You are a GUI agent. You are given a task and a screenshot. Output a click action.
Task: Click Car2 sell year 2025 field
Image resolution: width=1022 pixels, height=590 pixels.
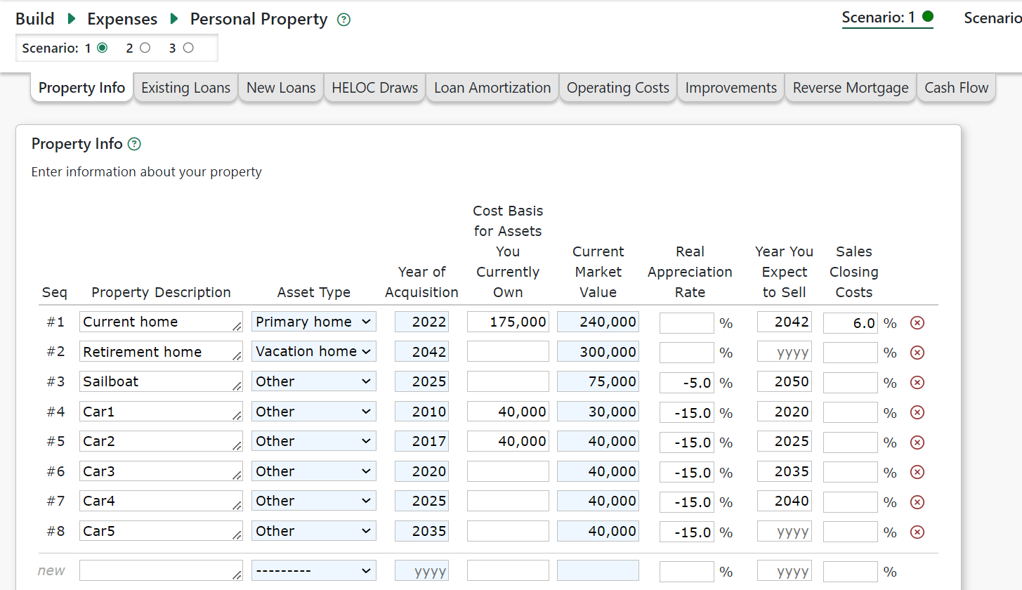pyautogui.click(x=785, y=441)
